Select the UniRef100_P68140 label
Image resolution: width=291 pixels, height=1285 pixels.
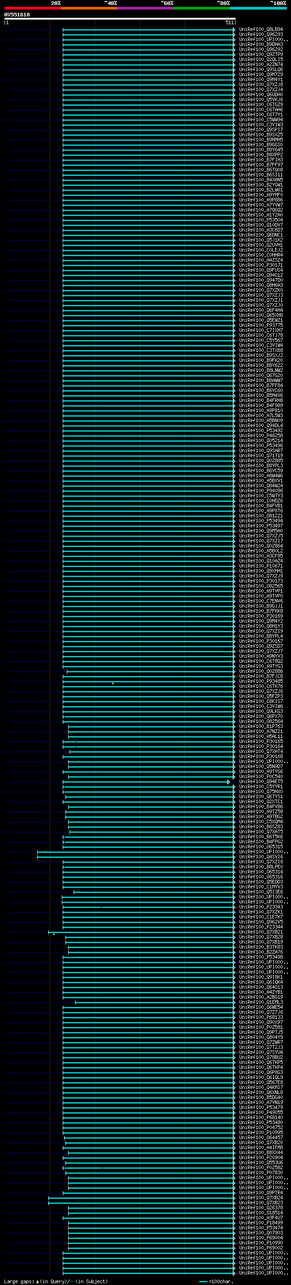(261, 1117)
